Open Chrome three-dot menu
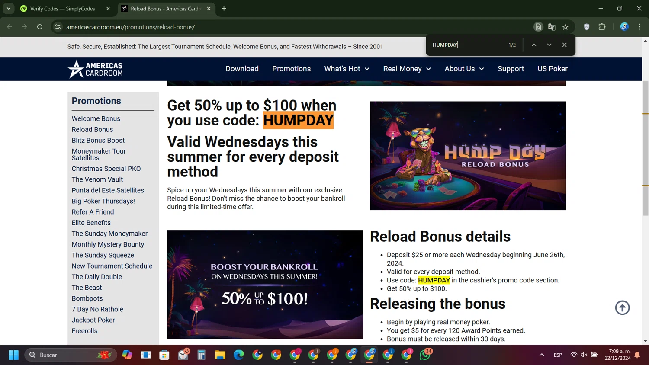Screen dimensions: 649x365 pos(639,27)
